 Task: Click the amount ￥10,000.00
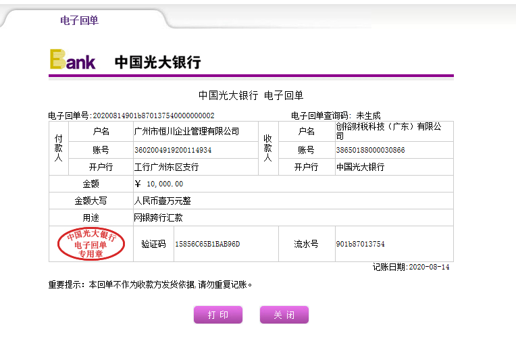click(159, 184)
